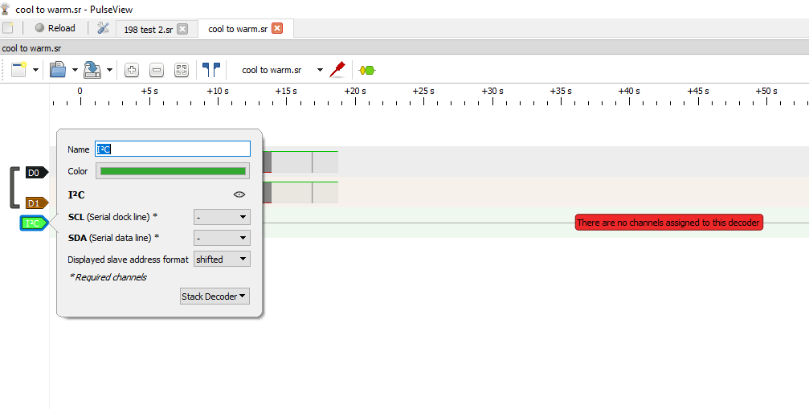
Task: Click the no channels assigned error message
Action: click(x=668, y=223)
